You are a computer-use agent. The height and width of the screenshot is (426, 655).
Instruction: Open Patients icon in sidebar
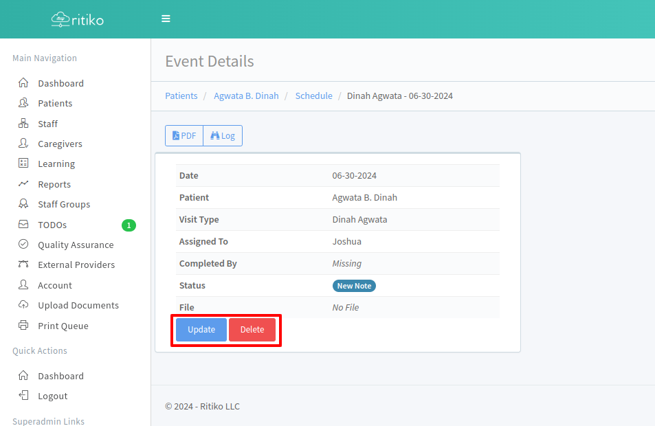[23, 103]
